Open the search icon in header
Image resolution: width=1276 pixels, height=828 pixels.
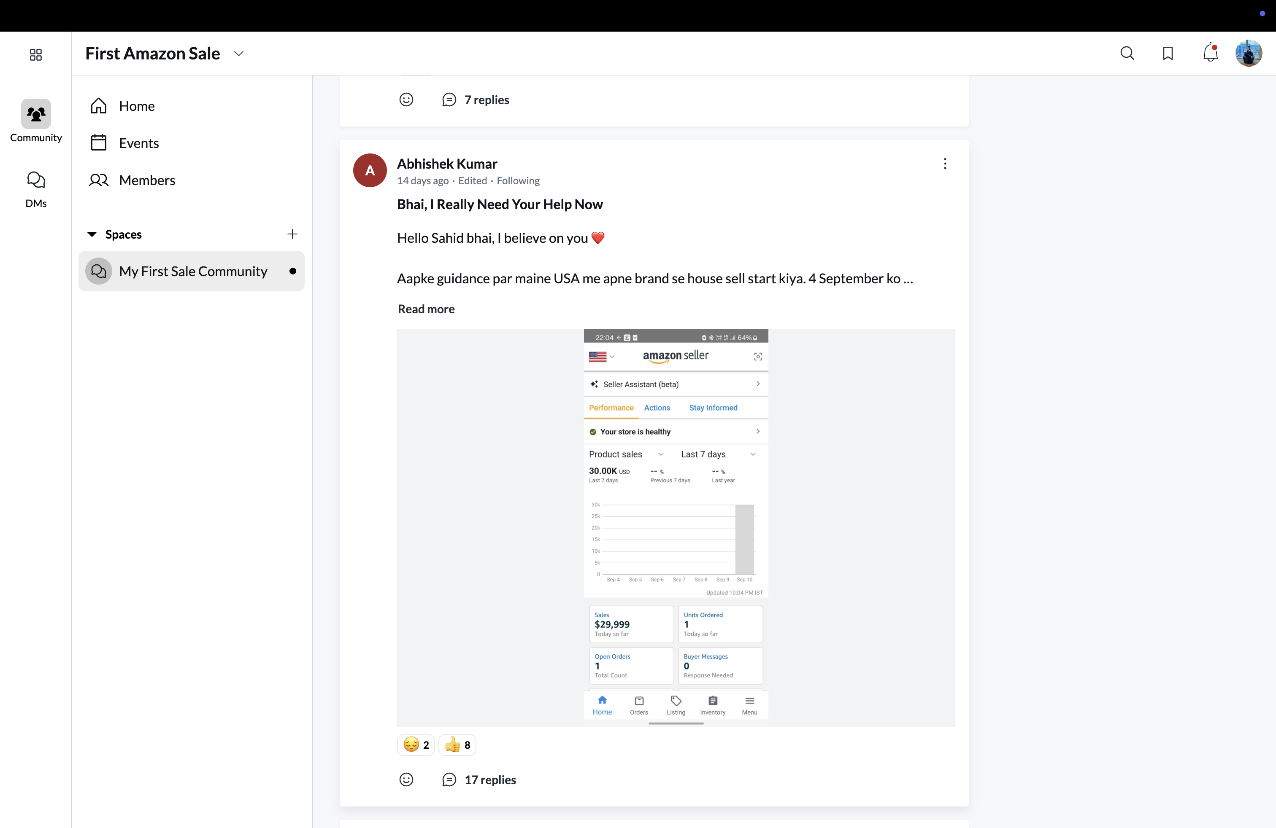click(1127, 53)
